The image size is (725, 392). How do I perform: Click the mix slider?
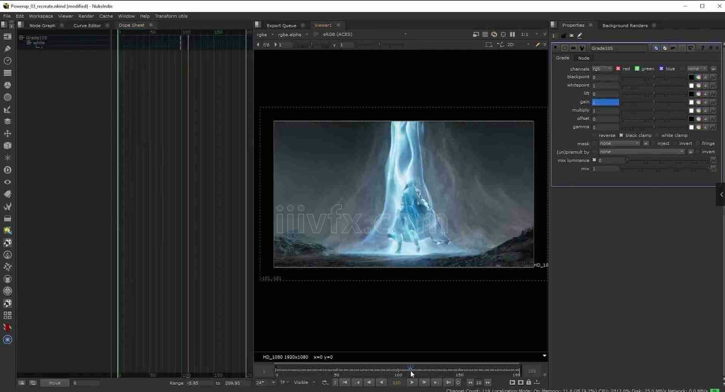pyautogui.click(x=665, y=169)
